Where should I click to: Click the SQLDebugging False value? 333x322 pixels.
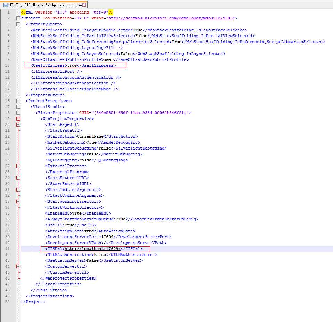pyautogui.click(x=85, y=160)
